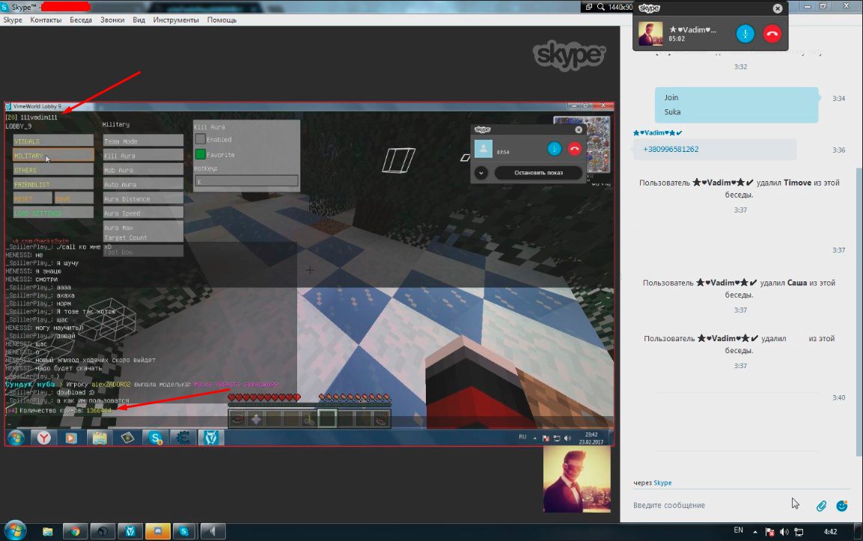This screenshot has height=541, width=863.
Task: Click Остановить показ button
Action: [x=538, y=173]
